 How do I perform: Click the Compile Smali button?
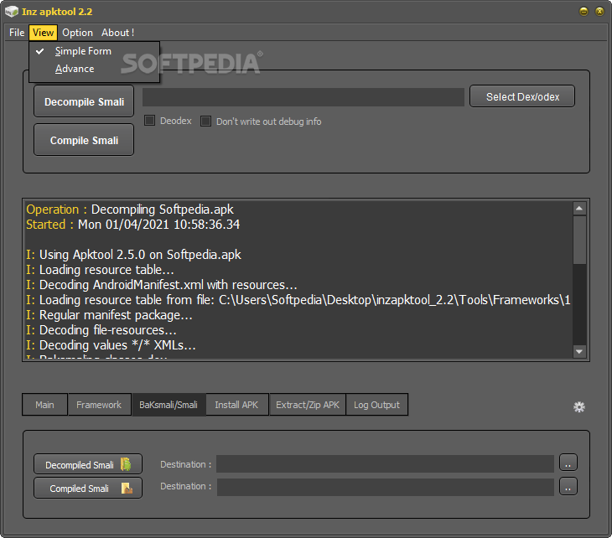84,140
